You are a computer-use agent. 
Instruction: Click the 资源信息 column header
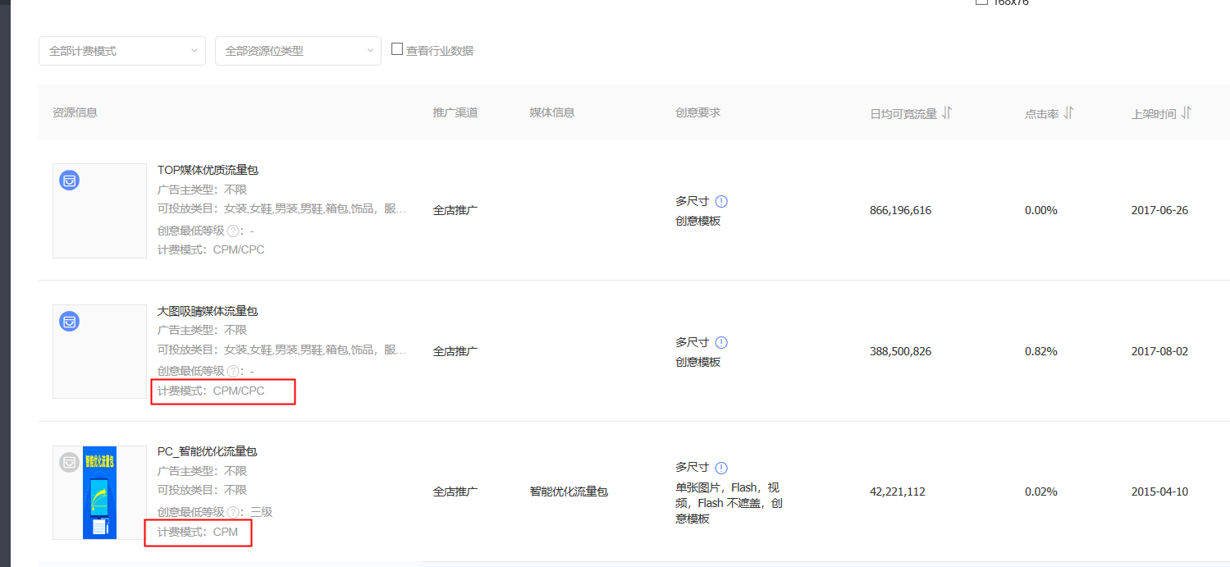75,112
